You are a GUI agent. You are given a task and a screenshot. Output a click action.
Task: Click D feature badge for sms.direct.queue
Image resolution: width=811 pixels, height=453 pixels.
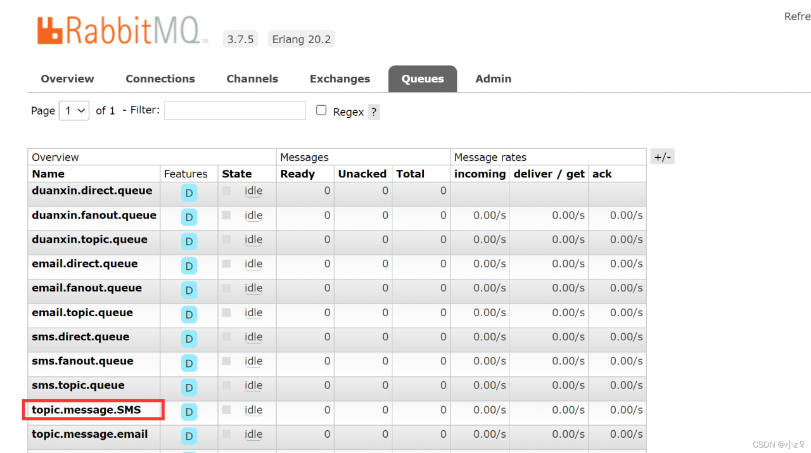(x=189, y=339)
